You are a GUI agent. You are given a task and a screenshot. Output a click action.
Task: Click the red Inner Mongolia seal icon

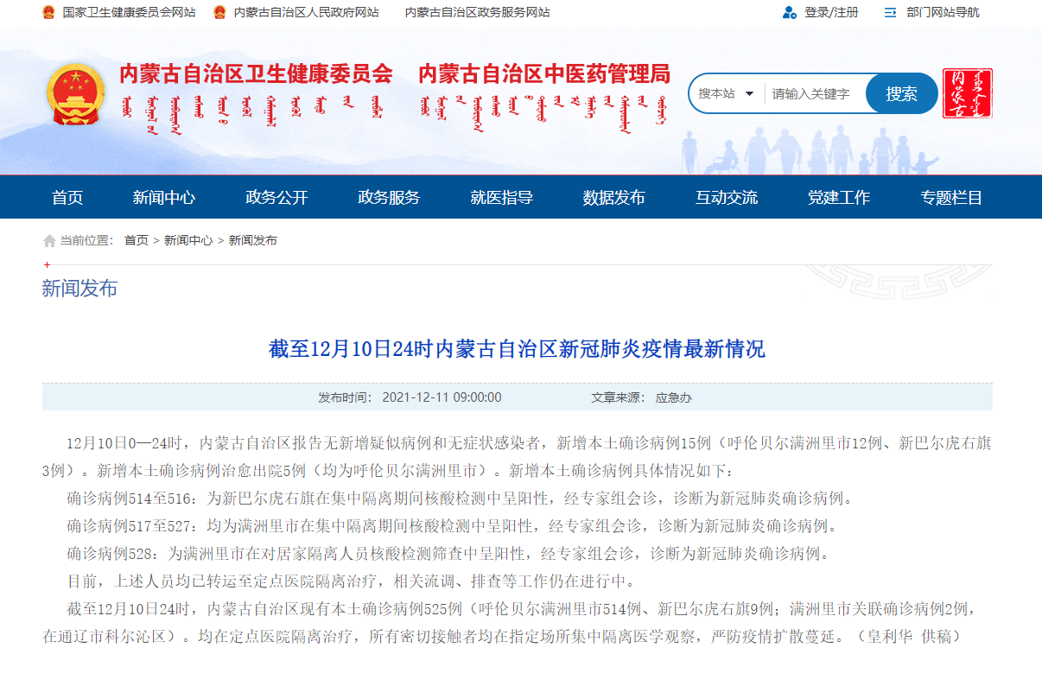click(x=967, y=93)
